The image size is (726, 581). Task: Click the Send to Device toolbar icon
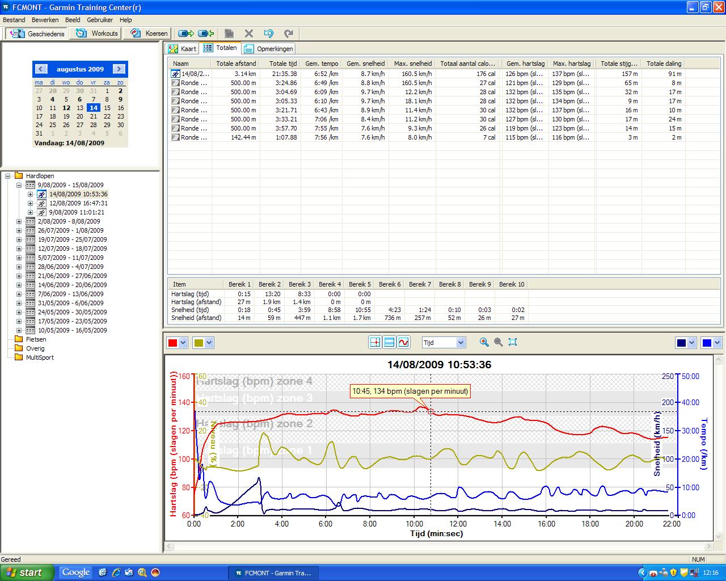point(186,33)
